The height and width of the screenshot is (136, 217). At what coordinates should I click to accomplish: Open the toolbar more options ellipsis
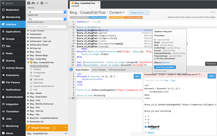[x=46, y=3]
